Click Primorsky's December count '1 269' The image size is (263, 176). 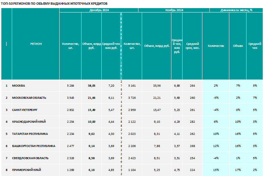click(70, 170)
